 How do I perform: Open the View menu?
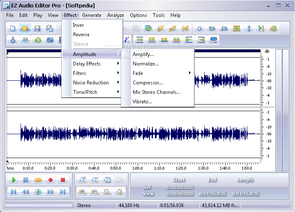click(53, 15)
